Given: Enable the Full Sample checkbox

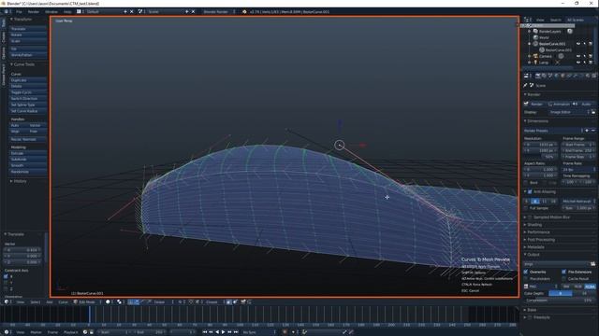Looking at the screenshot, I should tap(526, 208).
